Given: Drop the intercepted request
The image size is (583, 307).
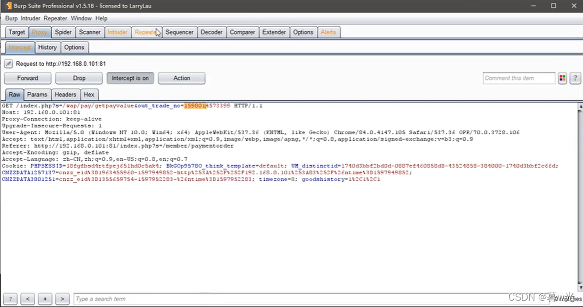Looking at the screenshot, I should pyautogui.click(x=79, y=78).
